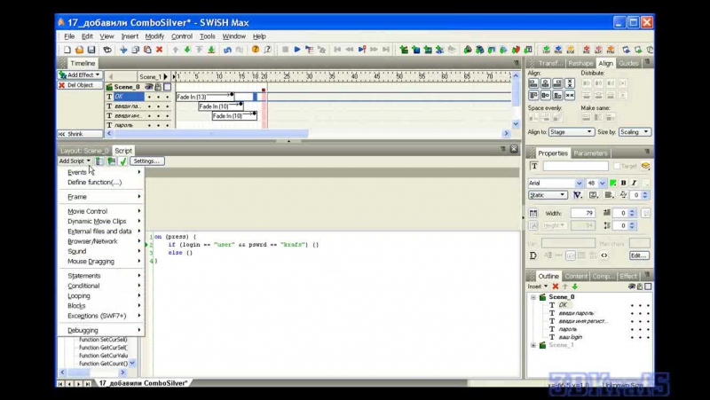Open the Add Effect dropdown
710x400 pixels.
[x=80, y=75]
